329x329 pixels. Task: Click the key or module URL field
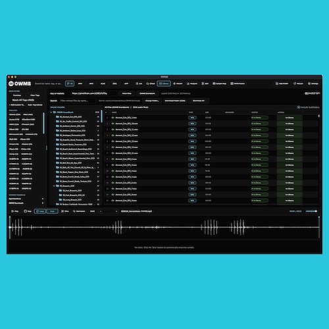coord(93,93)
